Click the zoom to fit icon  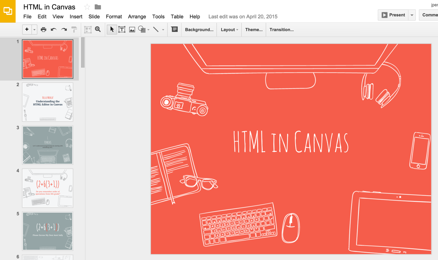[88, 29]
